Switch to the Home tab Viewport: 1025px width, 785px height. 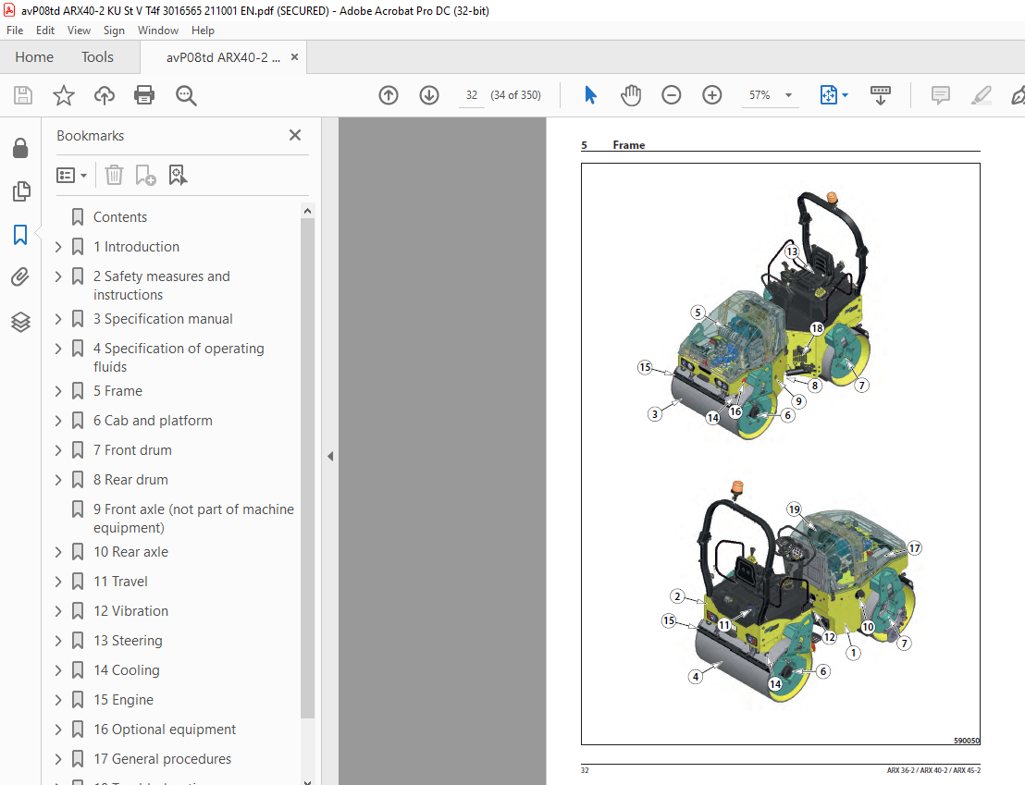click(x=34, y=57)
